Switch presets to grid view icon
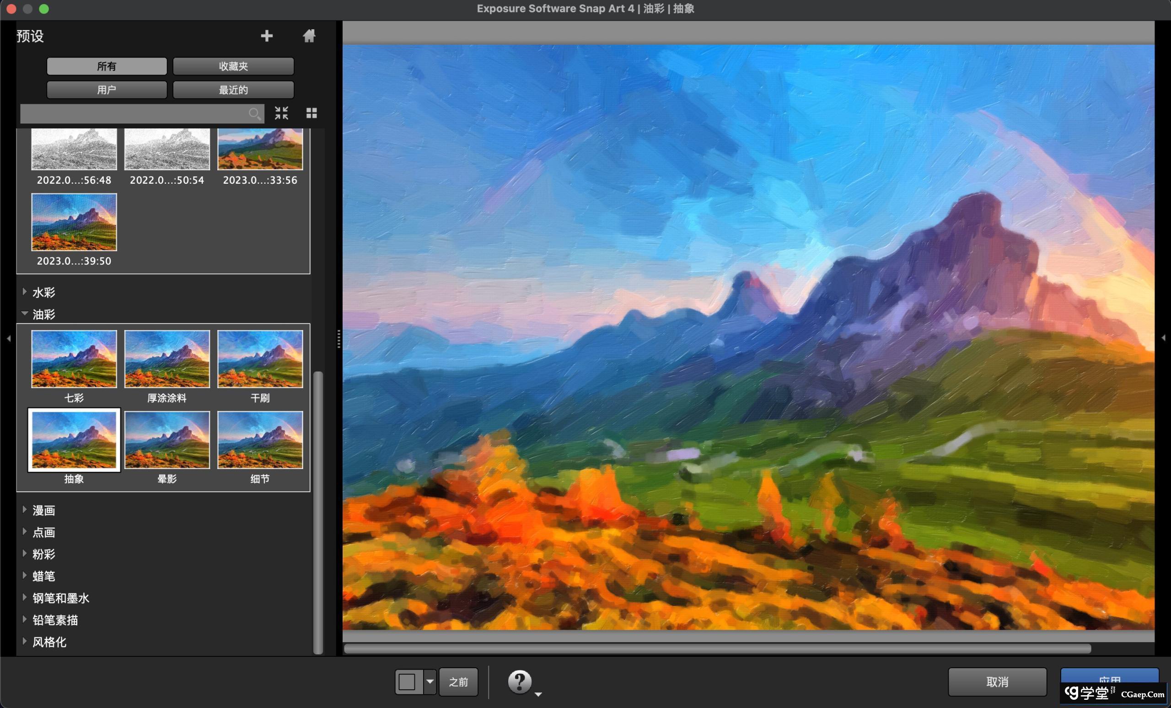Image resolution: width=1171 pixels, height=708 pixels. coord(312,113)
